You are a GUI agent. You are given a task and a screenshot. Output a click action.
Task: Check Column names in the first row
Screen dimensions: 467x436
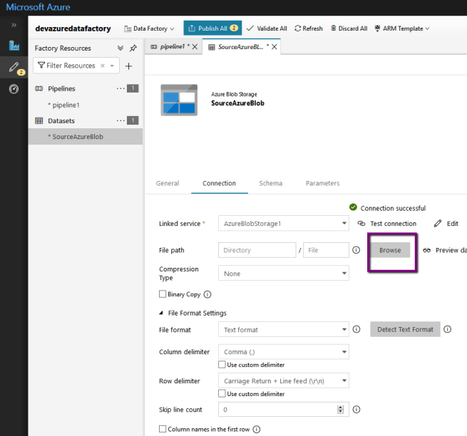163,429
